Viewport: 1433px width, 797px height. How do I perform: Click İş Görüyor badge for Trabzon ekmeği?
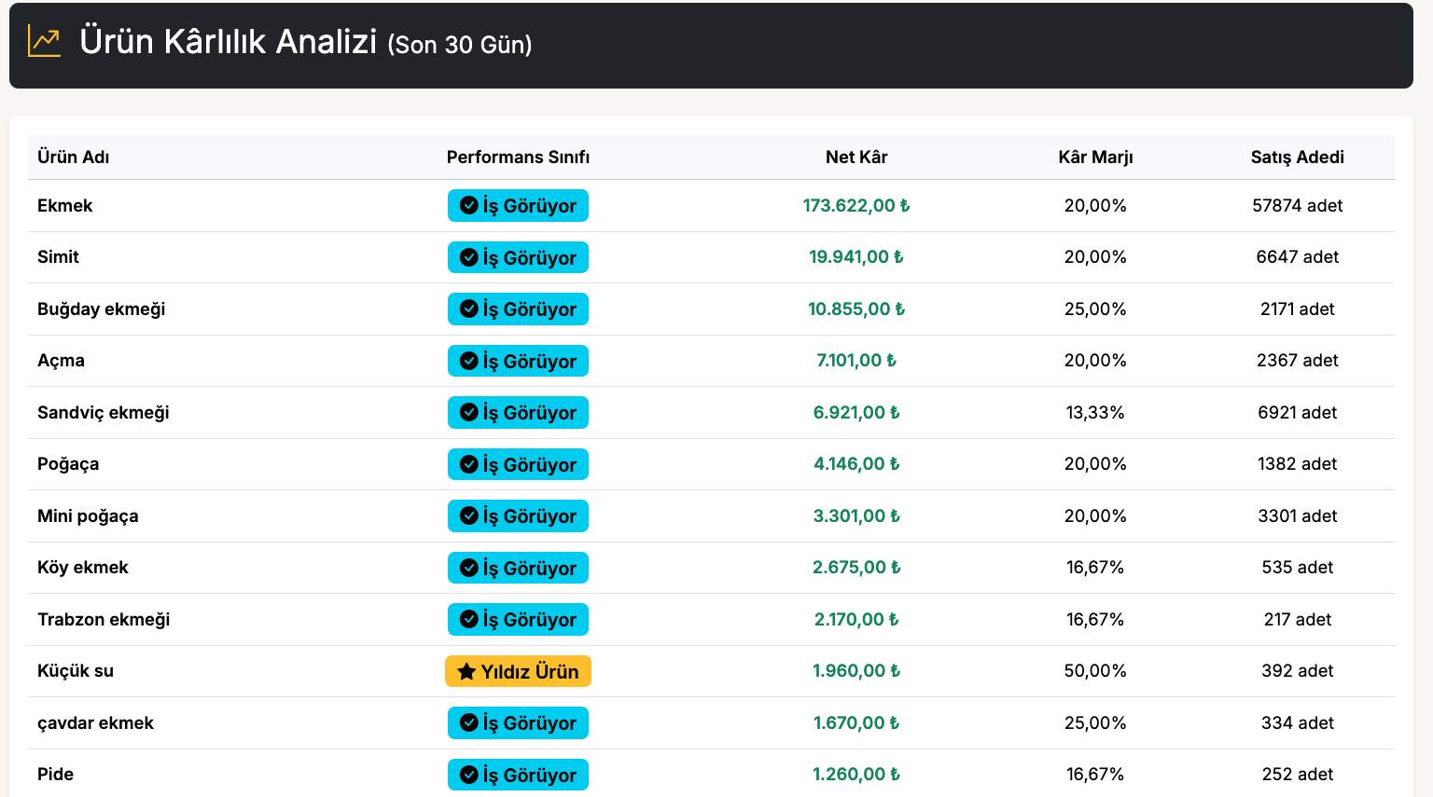519,620
